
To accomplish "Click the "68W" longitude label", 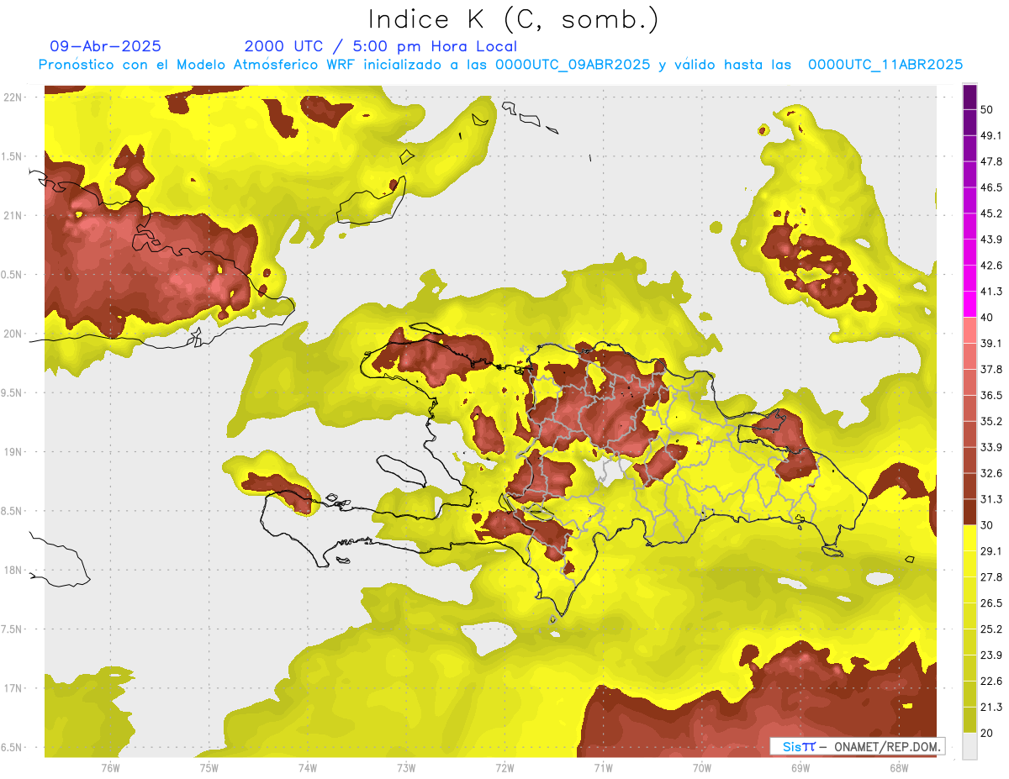I will (899, 767).
